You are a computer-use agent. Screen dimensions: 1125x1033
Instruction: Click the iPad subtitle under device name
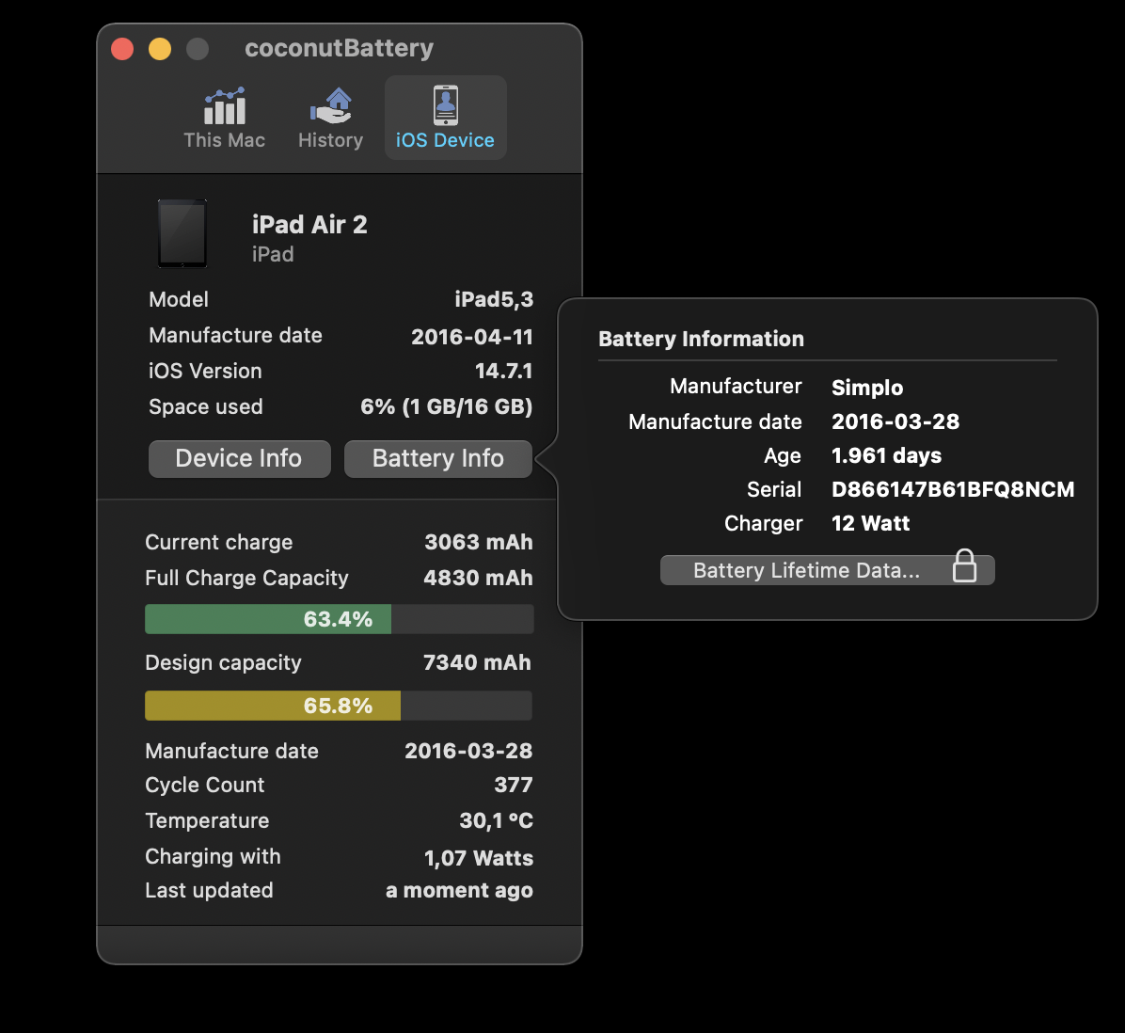(x=273, y=254)
